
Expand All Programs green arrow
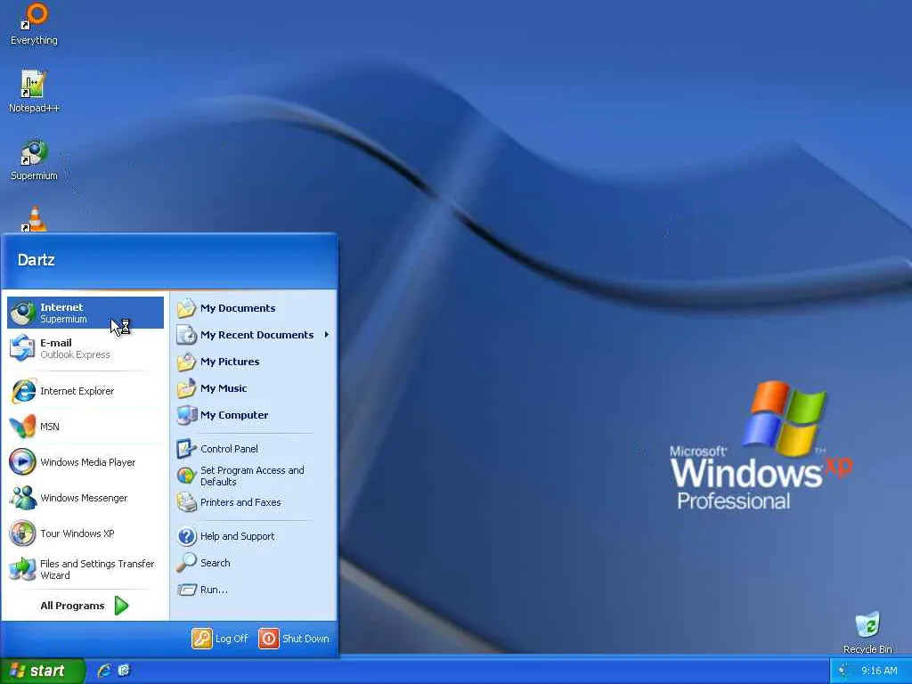point(121,606)
